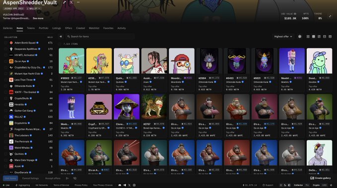Switch to the table view icon

click(330, 37)
